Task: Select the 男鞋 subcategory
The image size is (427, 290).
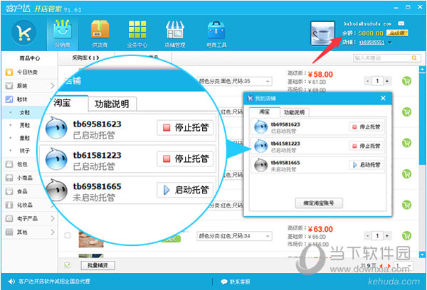Action: pos(24,125)
